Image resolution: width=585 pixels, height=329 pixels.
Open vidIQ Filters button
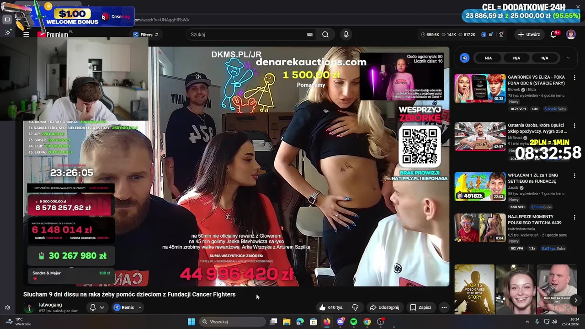pos(146,35)
